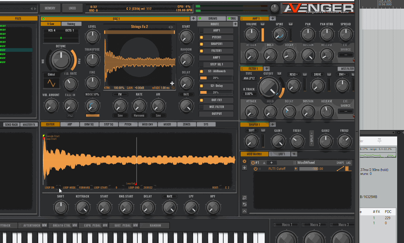Switch to the ARP editor tab

pyautogui.click(x=70, y=124)
